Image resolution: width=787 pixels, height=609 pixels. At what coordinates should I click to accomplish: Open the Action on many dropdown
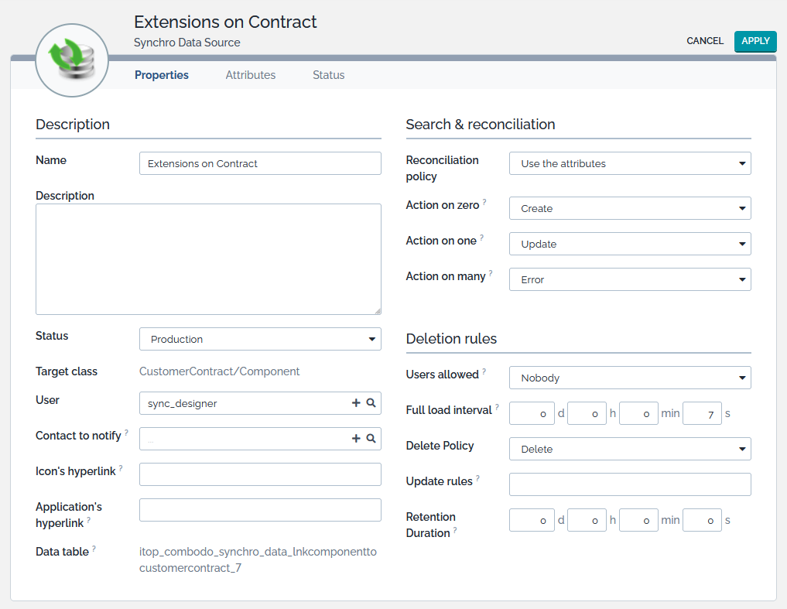629,279
